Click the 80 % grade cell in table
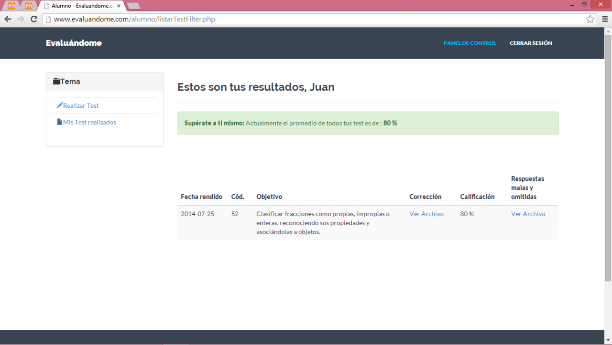This screenshot has height=345, width=612. [x=467, y=214]
